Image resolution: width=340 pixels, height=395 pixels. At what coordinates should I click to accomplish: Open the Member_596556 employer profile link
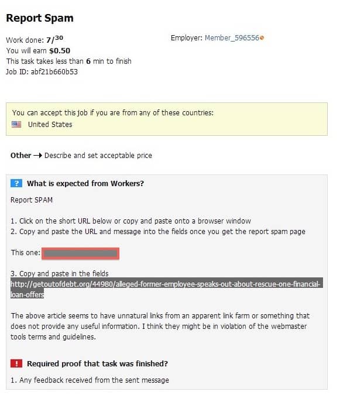click(232, 38)
